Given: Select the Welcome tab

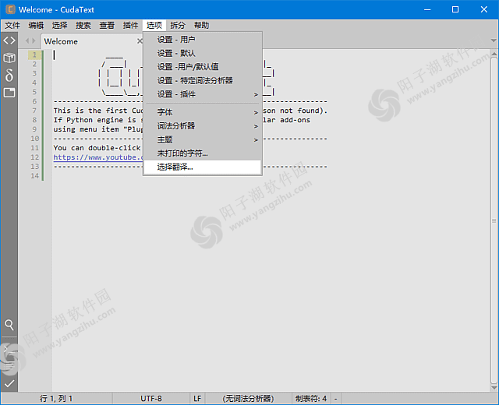Looking at the screenshot, I should [x=92, y=41].
